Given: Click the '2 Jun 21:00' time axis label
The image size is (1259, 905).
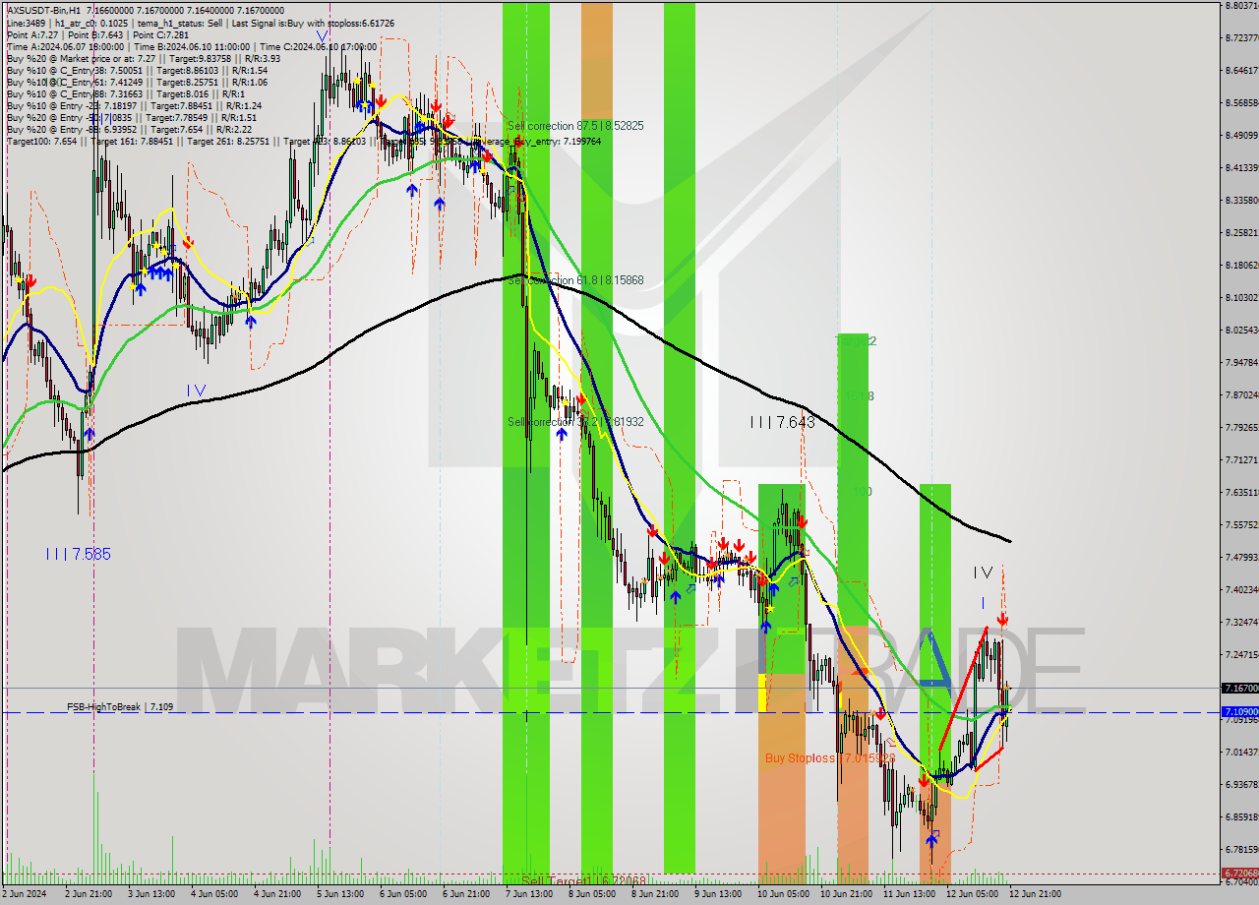Looking at the screenshot, I should click(x=89, y=894).
